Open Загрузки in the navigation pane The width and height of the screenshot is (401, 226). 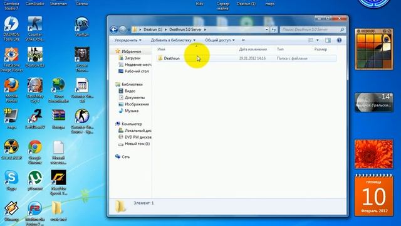point(132,58)
